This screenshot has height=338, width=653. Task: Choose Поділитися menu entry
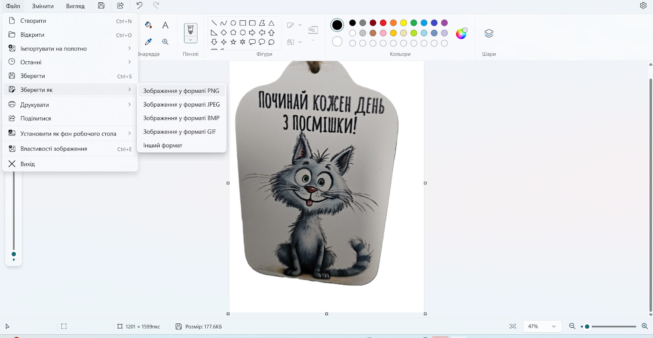[70, 118]
